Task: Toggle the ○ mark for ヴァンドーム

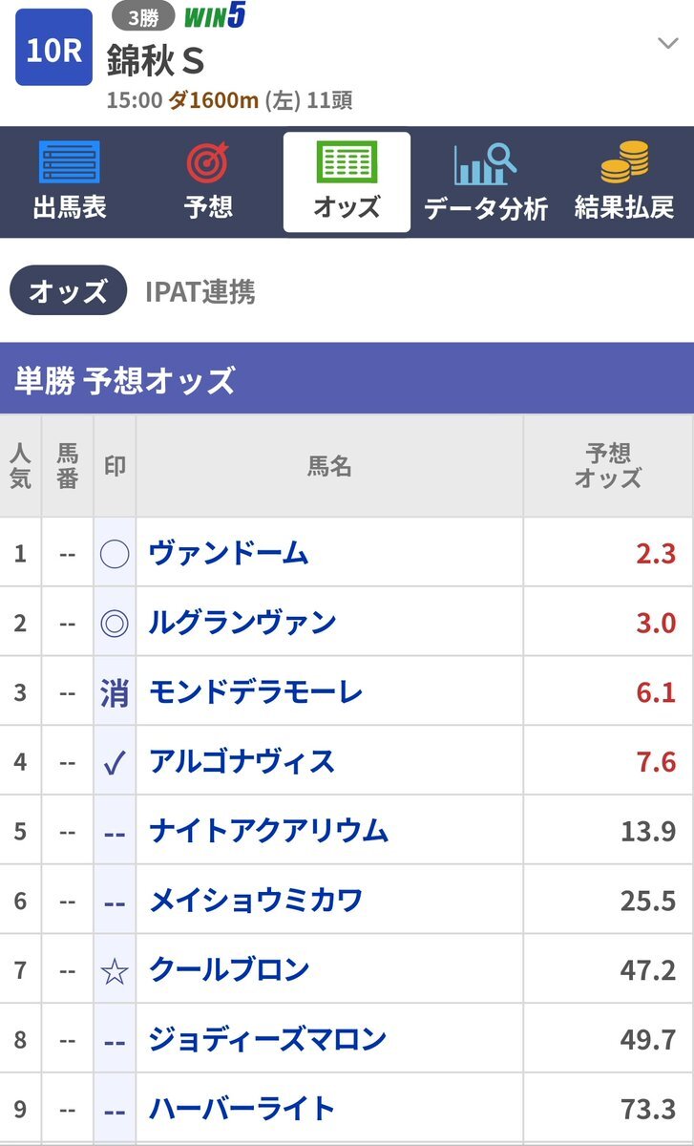Action: 115,553
